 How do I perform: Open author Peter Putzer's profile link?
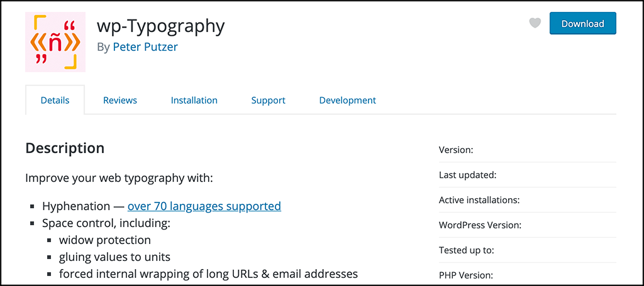[145, 47]
